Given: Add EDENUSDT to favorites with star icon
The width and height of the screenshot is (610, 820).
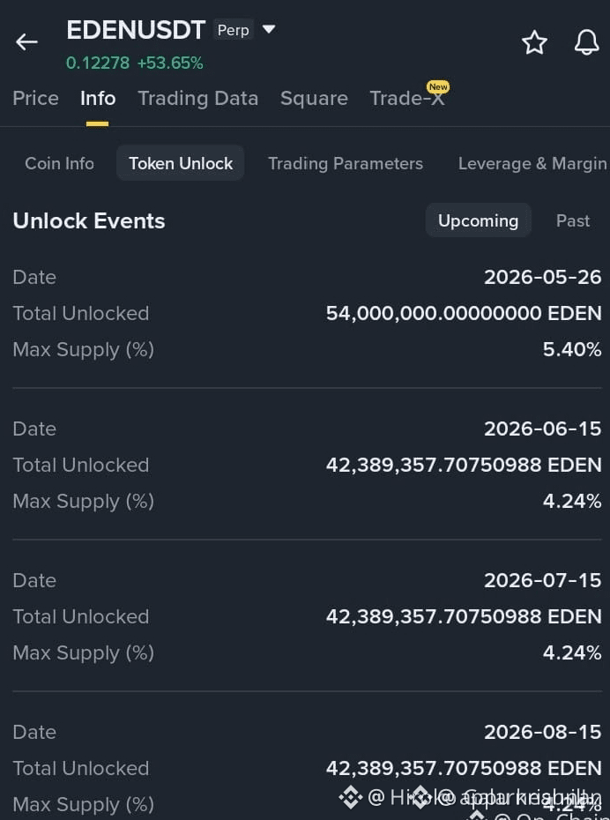Looking at the screenshot, I should 534,42.
